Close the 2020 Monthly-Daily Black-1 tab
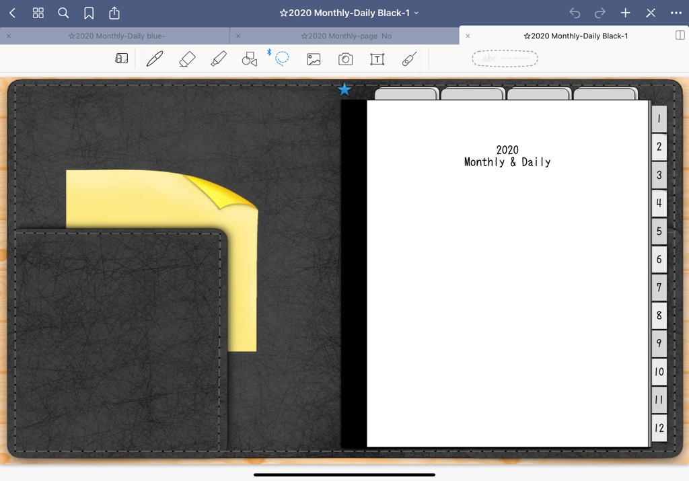This screenshot has height=481, width=689. click(468, 36)
